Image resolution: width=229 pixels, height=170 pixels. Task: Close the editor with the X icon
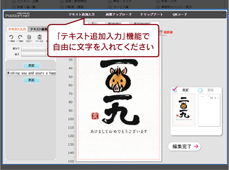click(x=224, y=14)
